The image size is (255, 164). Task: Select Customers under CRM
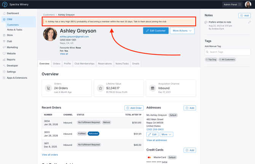(x=13, y=25)
